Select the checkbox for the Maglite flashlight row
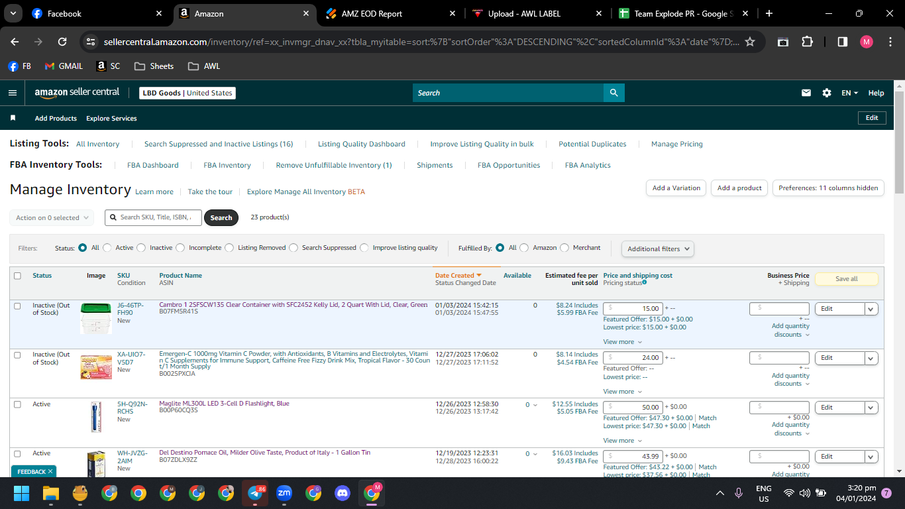The height and width of the screenshot is (509, 905). [17, 404]
